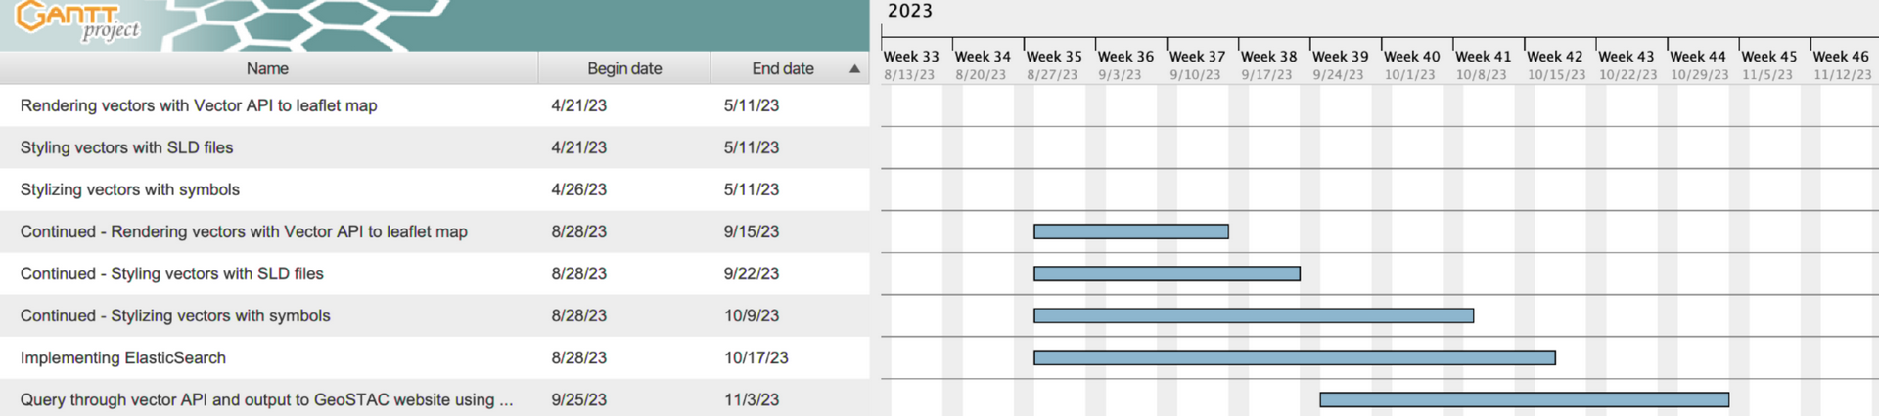Select the Stylizing vectors with symbols task
Image resolution: width=1879 pixels, height=416 pixels.
[435, 189]
